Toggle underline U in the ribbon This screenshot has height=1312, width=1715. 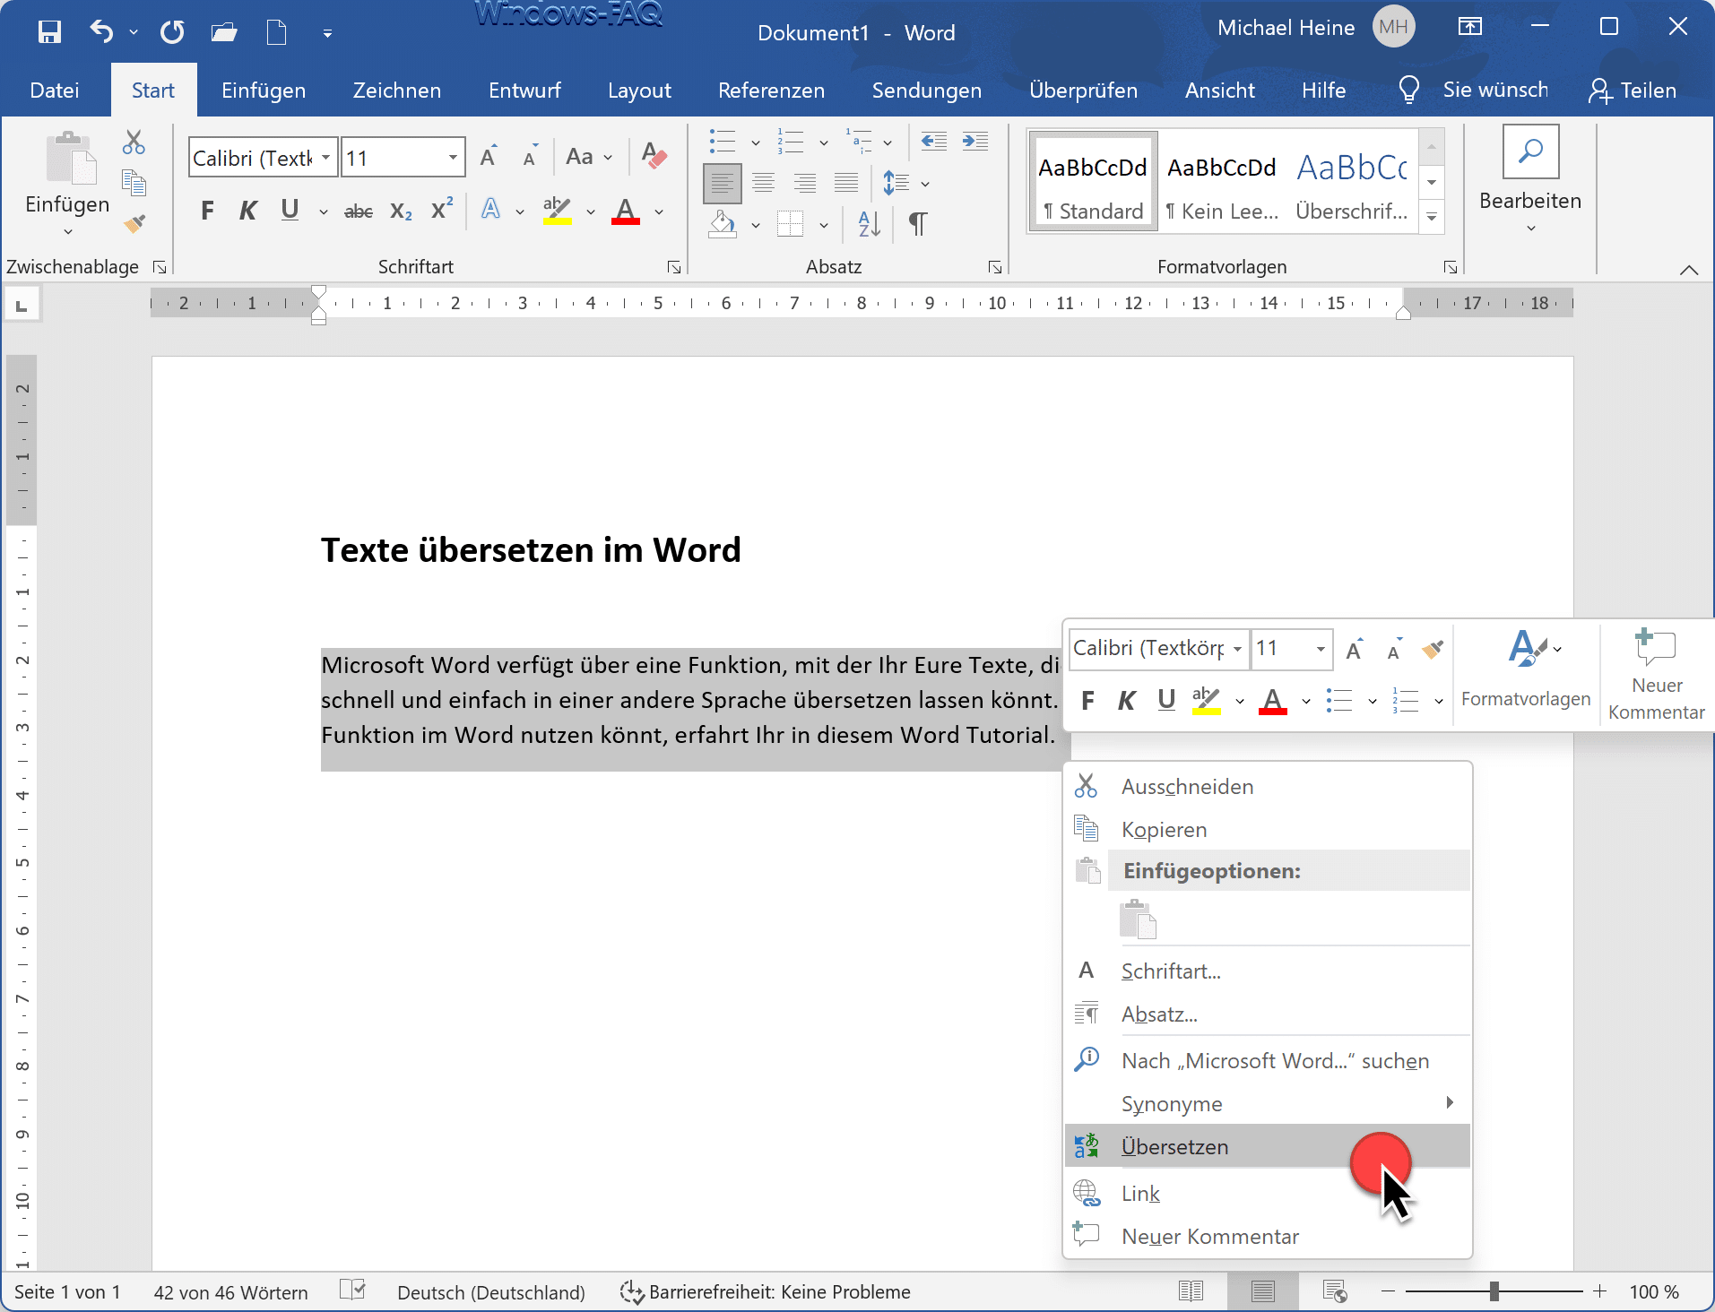(290, 211)
